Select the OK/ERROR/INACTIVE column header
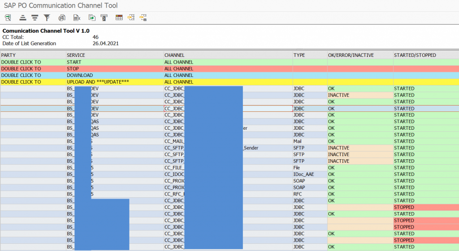 pos(360,55)
